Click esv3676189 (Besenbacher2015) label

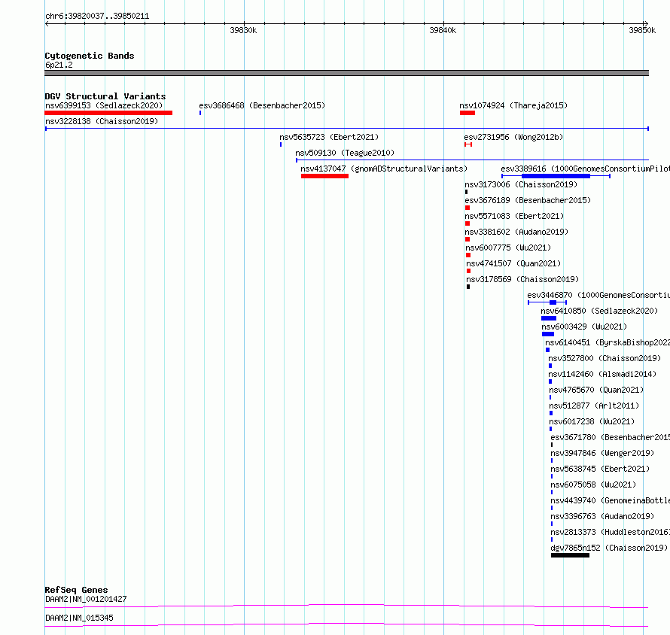click(x=528, y=200)
